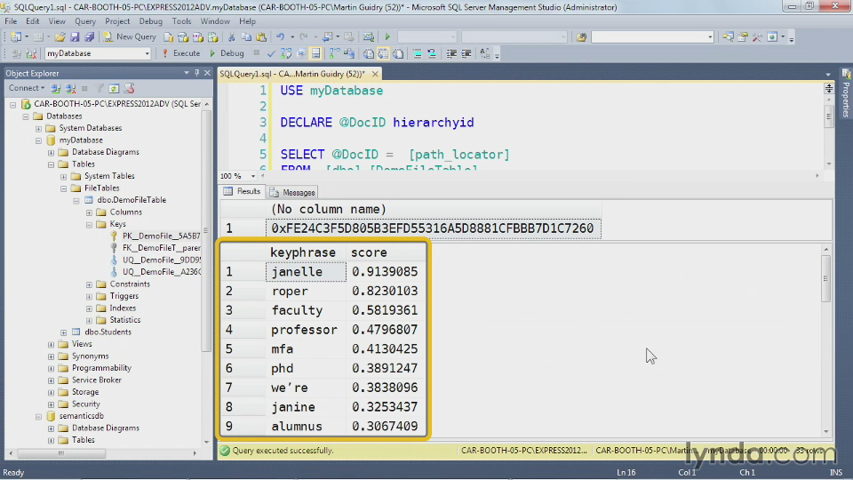
Task: Click the Comment Out Lines icon
Action: [x=418, y=53]
